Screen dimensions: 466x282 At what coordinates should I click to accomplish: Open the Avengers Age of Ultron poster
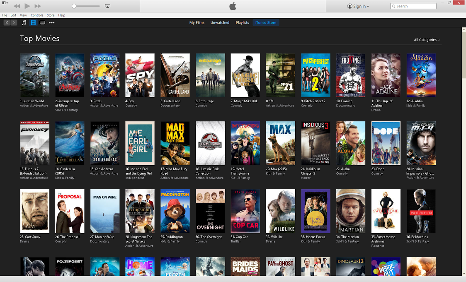(70, 75)
